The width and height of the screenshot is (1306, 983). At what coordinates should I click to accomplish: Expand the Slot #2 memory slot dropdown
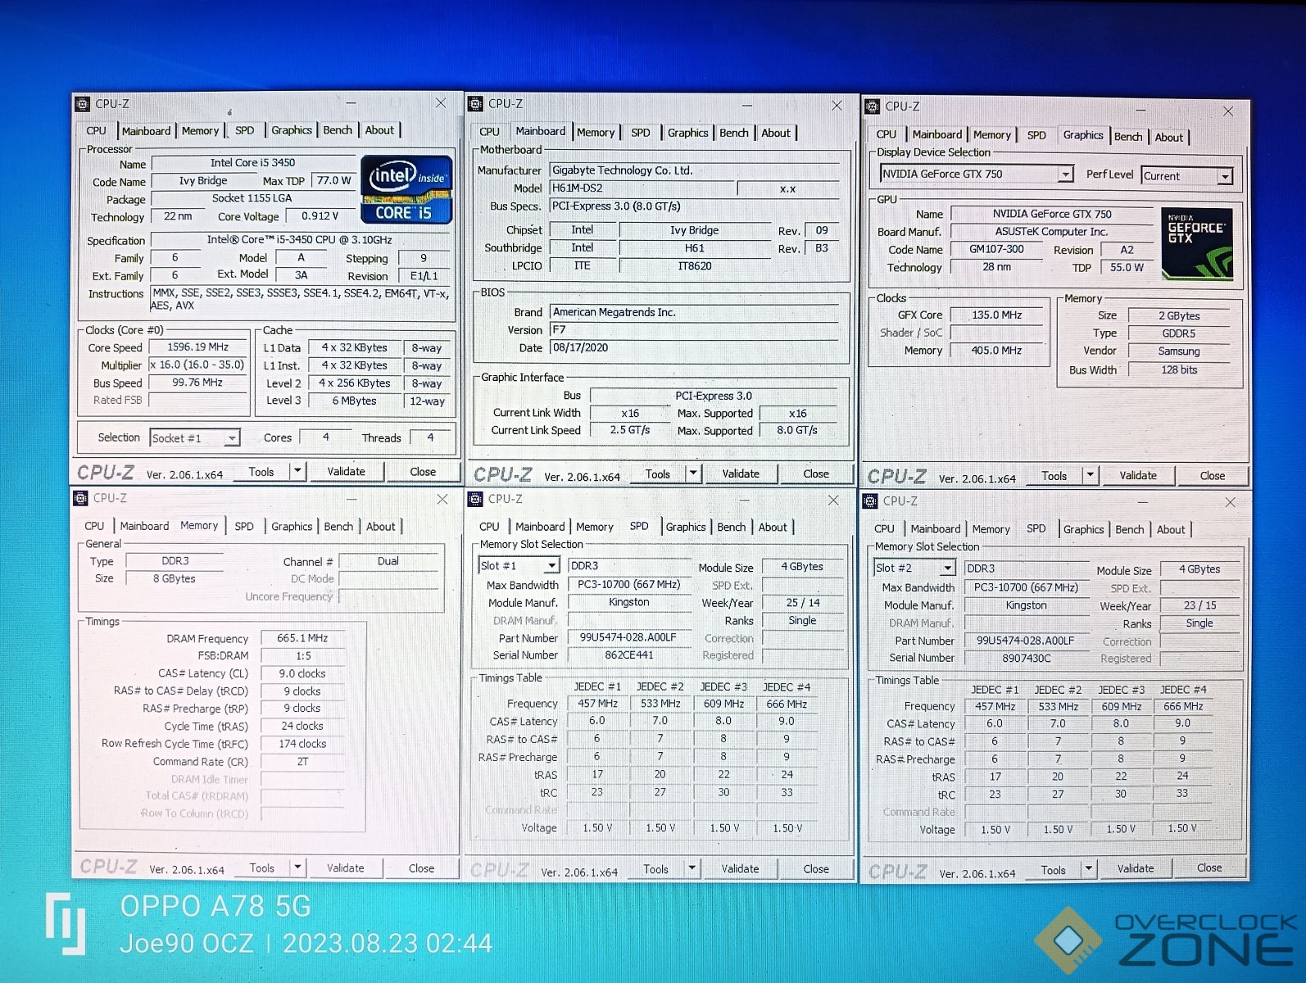point(948,569)
